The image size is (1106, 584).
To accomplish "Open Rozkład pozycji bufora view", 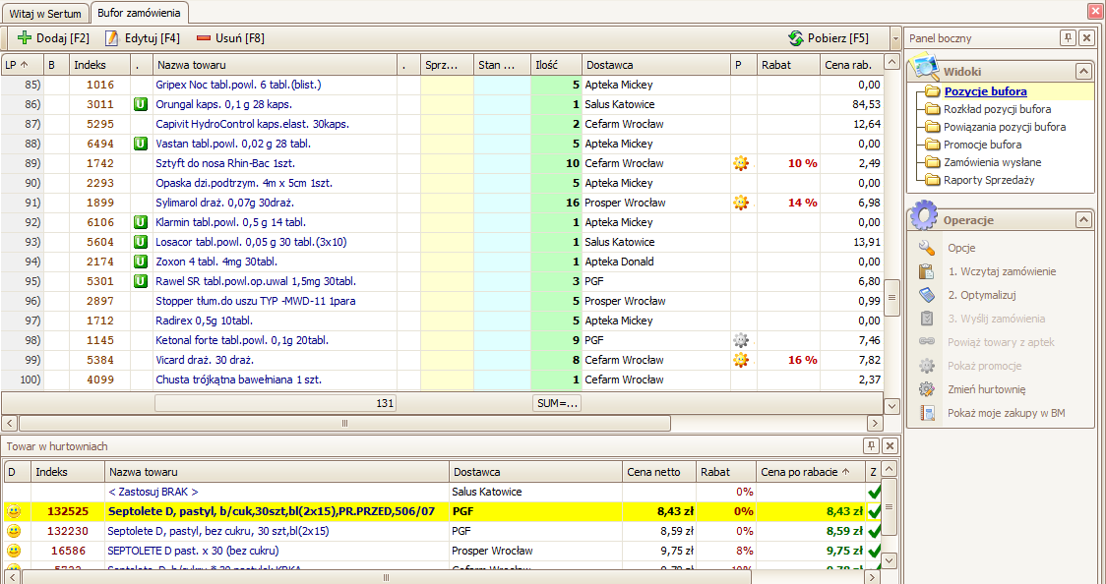I will click(x=997, y=109).
